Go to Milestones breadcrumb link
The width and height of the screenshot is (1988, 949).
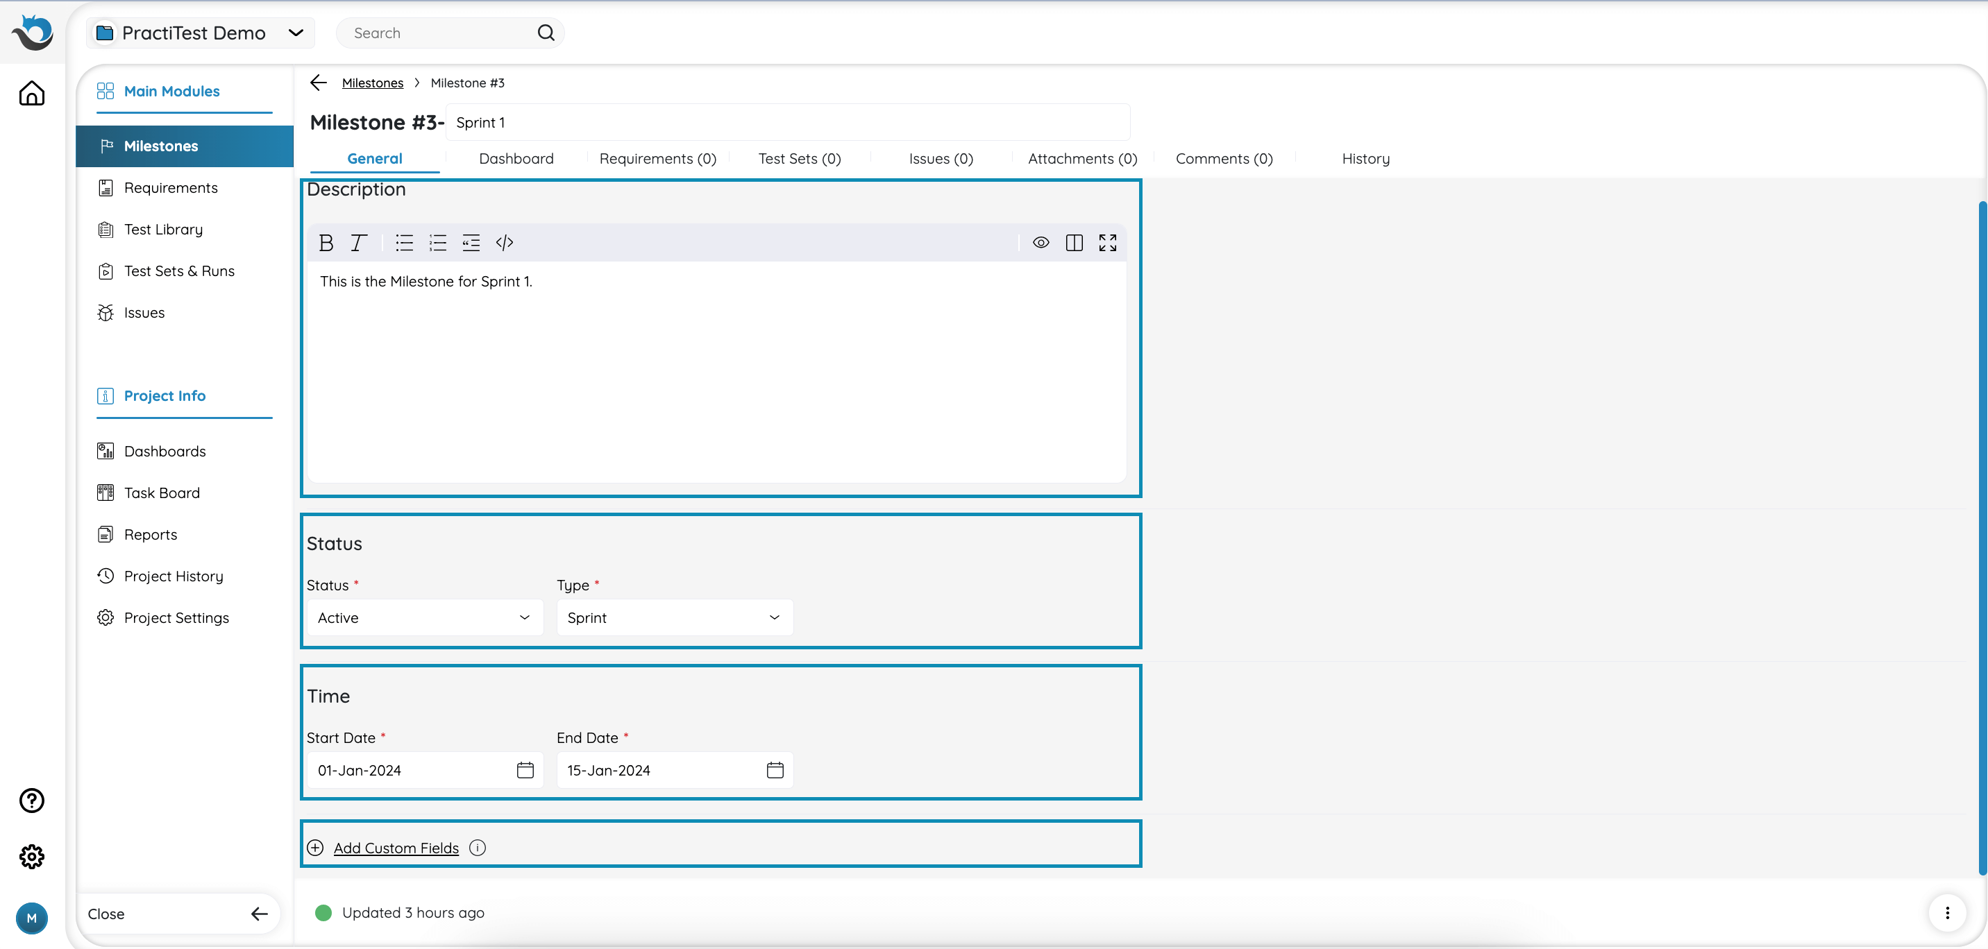[372, 83]
